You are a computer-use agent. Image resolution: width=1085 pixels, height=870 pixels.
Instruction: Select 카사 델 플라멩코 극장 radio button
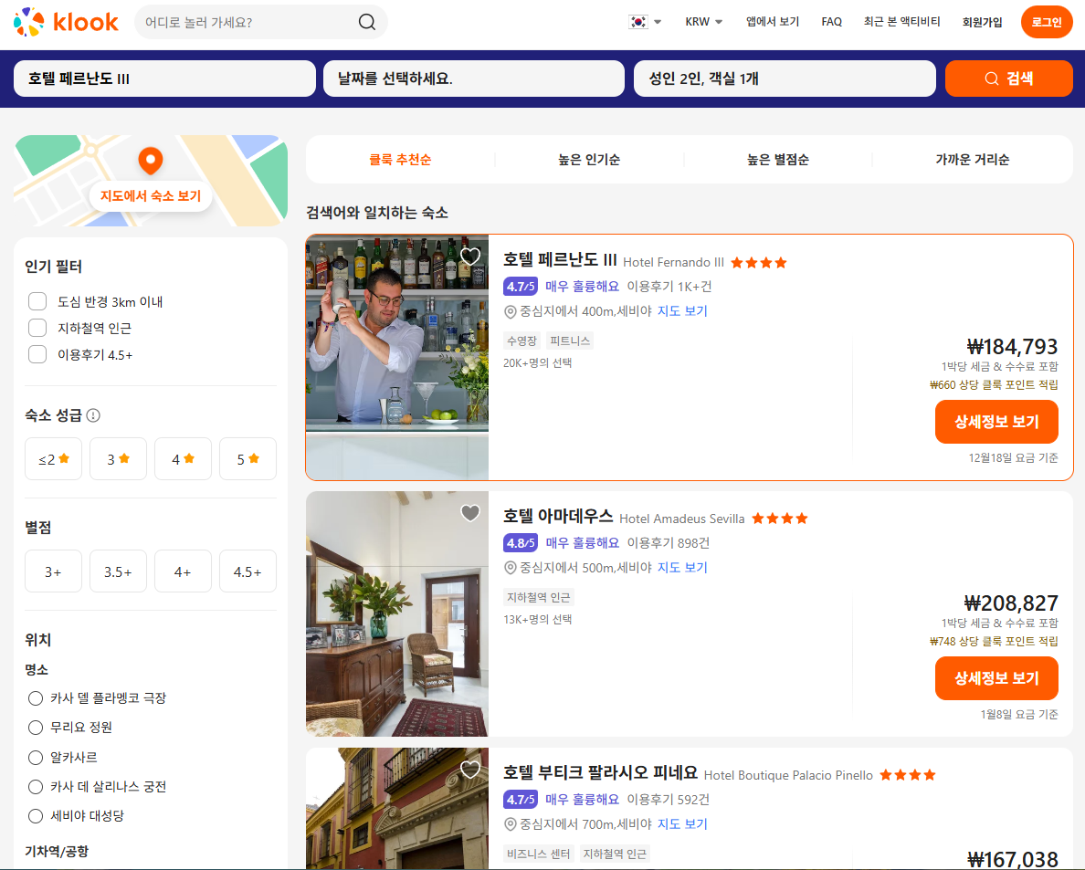(x=36, y=698)
